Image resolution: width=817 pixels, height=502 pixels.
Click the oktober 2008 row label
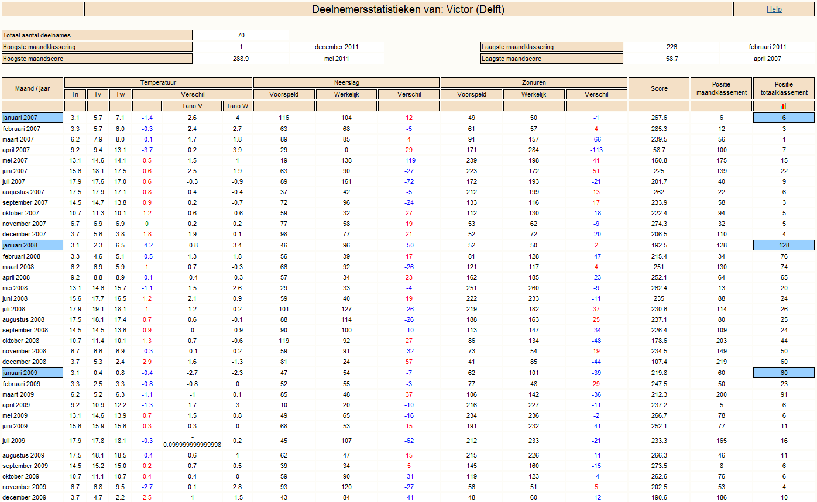(21, 341)
